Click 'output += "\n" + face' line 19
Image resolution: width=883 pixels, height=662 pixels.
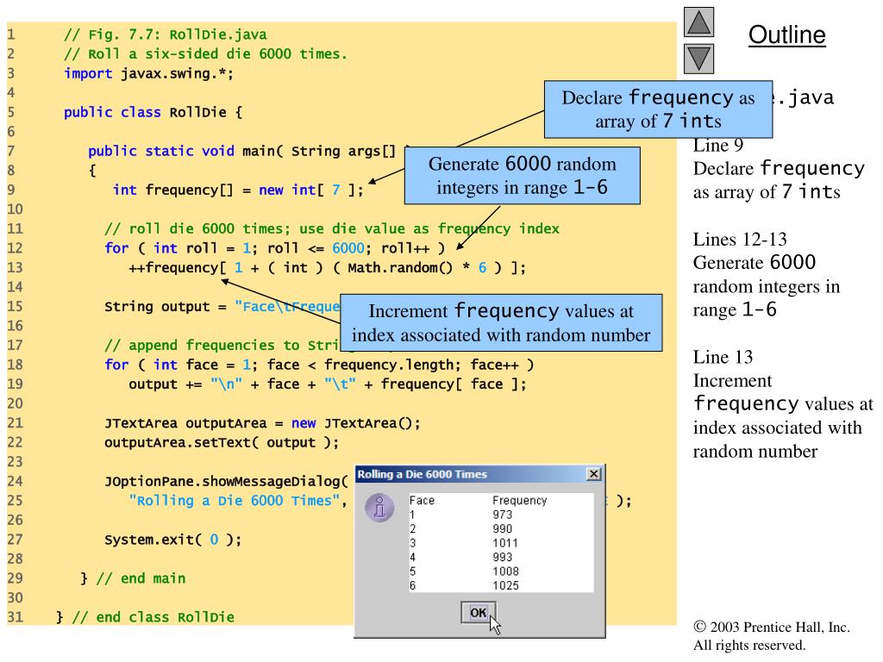[x=328, y=384]
